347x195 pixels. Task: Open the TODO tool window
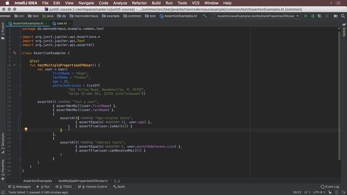pyautogui.click(x=63, y=187)
